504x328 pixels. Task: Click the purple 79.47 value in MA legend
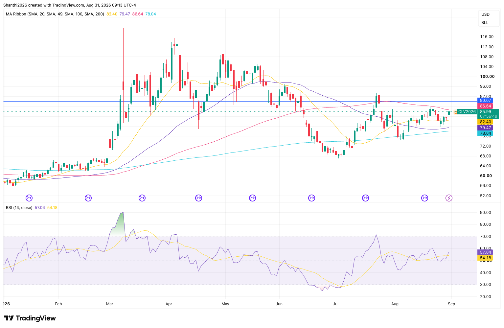(x=125, y=14)
